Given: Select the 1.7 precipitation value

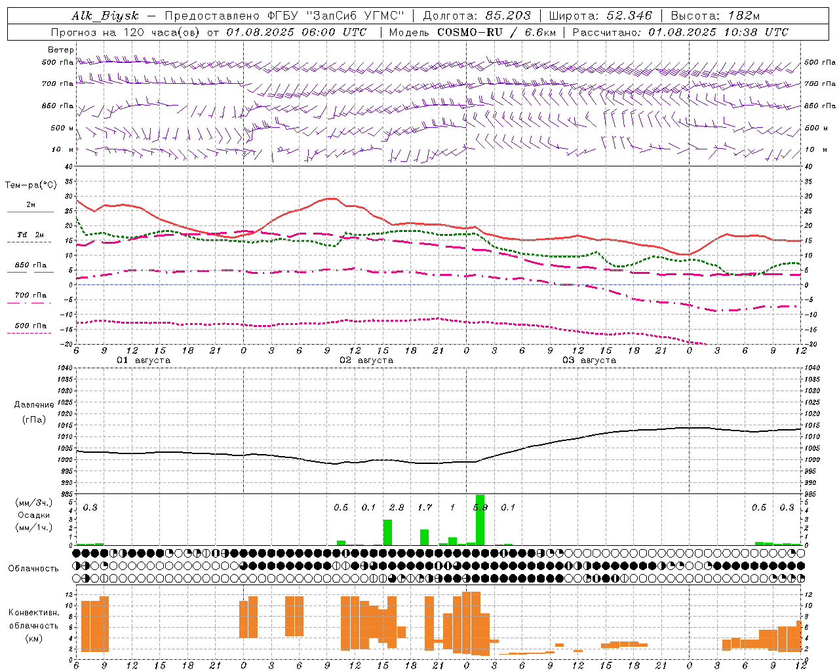Looking at the screenshot, I should (x=425, y=507).
